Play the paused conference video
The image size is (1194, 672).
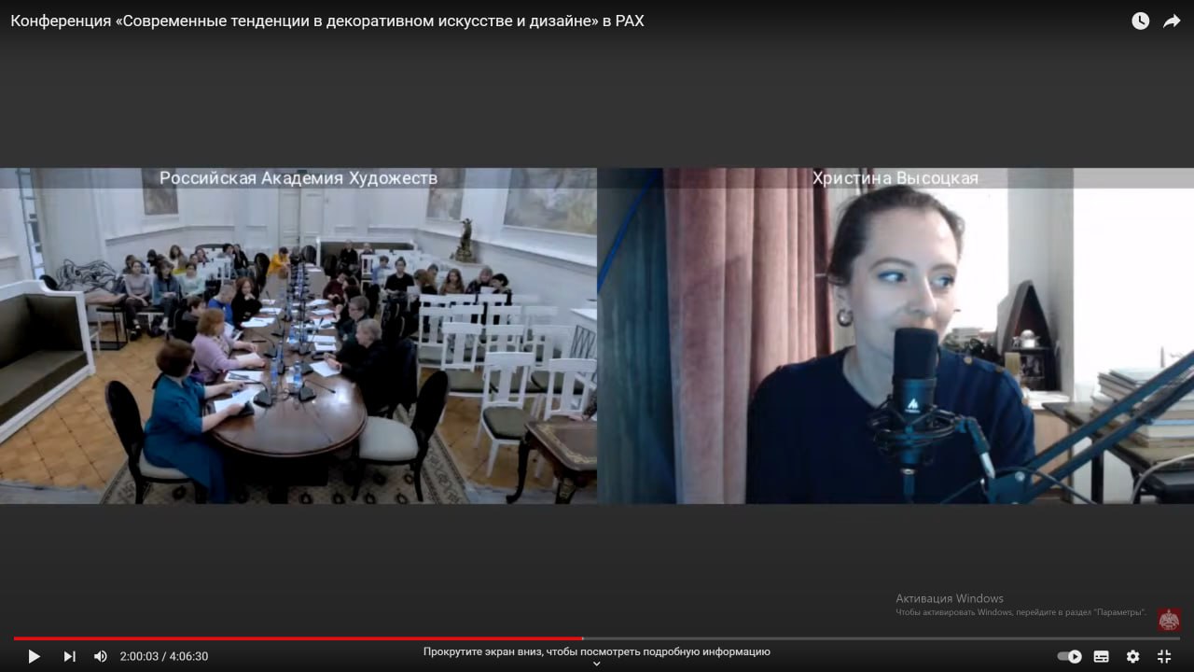coord(34,656)
